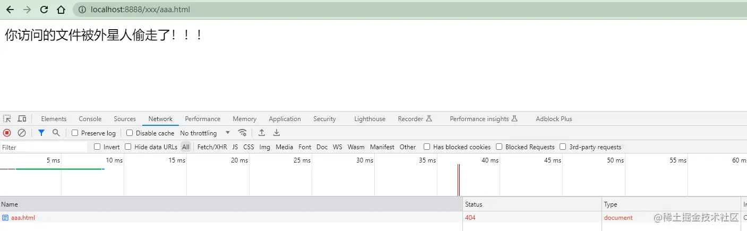This screenshot has width=747, height=231.
Task: Check Disable cache option
Action: (130, 133)
